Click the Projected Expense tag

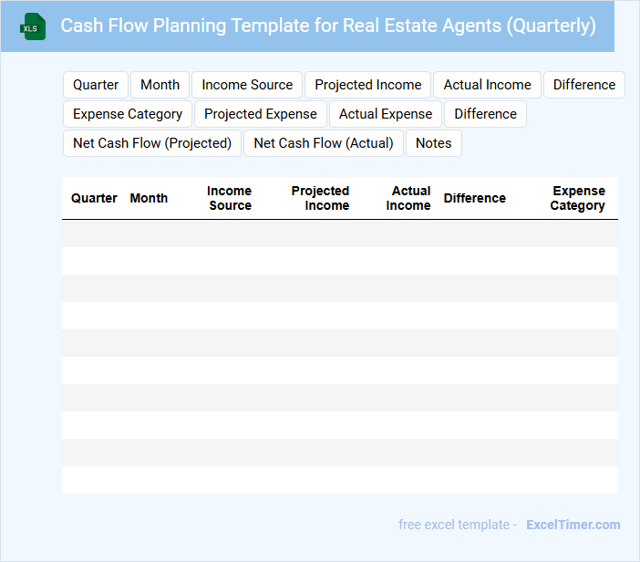click(x=261, y=114)
